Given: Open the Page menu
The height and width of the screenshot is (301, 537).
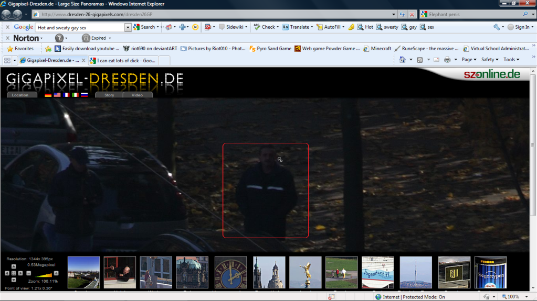Looking at the screenshot, I should [469, 60].
